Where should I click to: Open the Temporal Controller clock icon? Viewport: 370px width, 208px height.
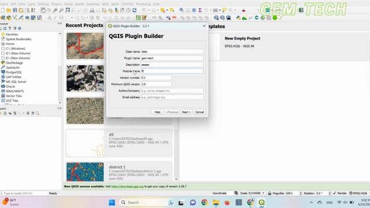coord(128,10)
